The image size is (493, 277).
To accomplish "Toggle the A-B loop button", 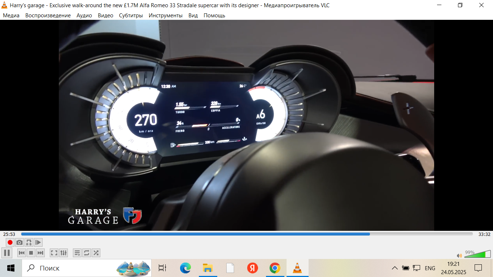I will (29, 242).
